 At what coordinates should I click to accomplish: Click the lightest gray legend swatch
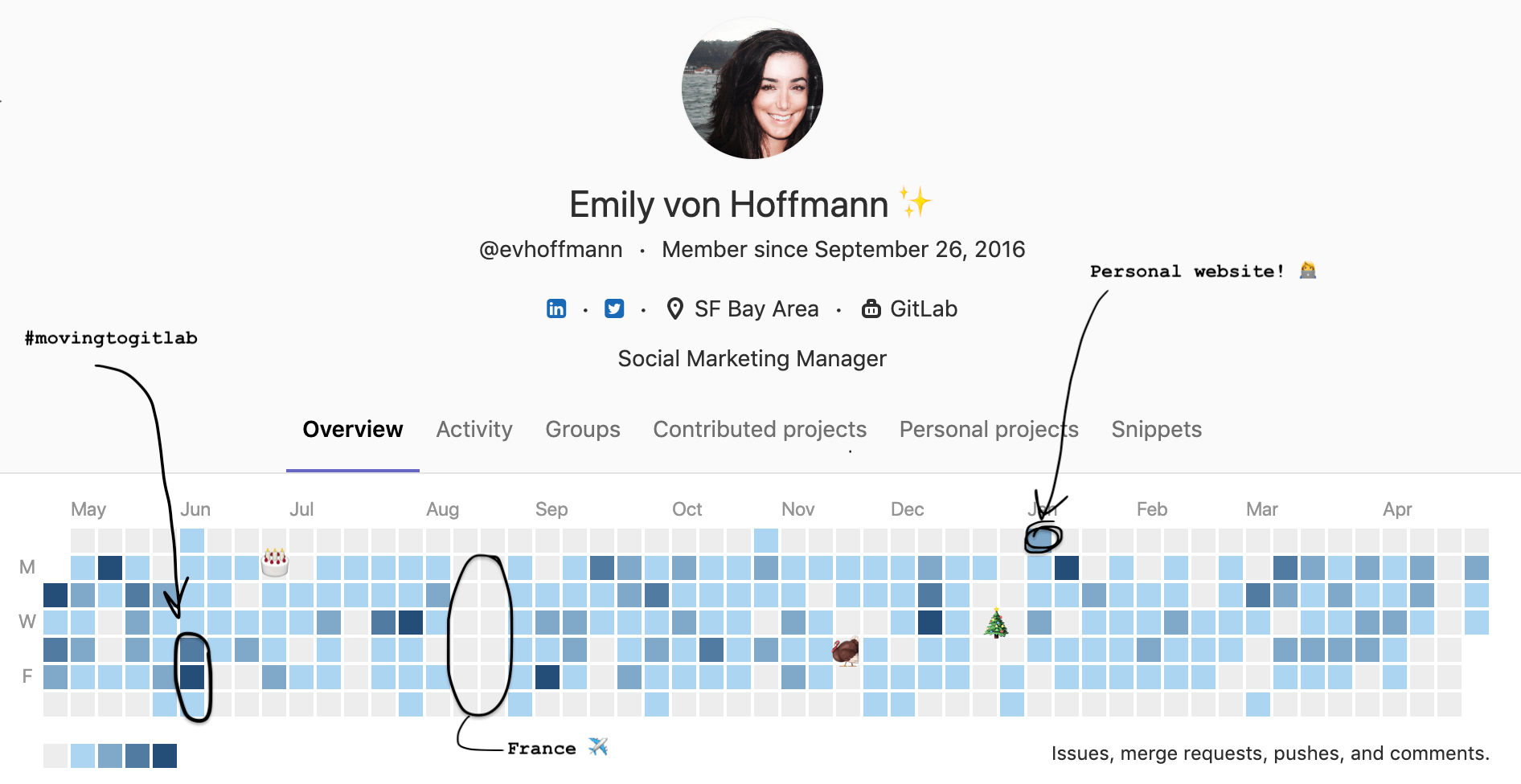(55, 756)
